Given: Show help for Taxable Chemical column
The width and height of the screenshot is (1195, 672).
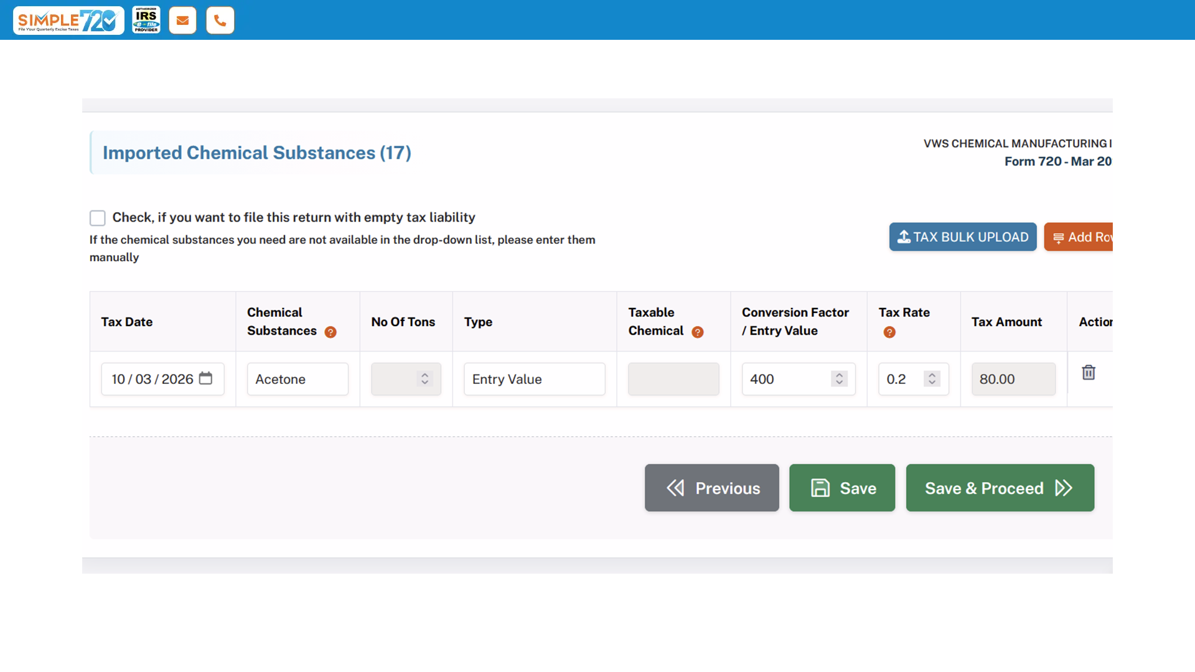Looking at the screenshot, I should tap(698, 332).
